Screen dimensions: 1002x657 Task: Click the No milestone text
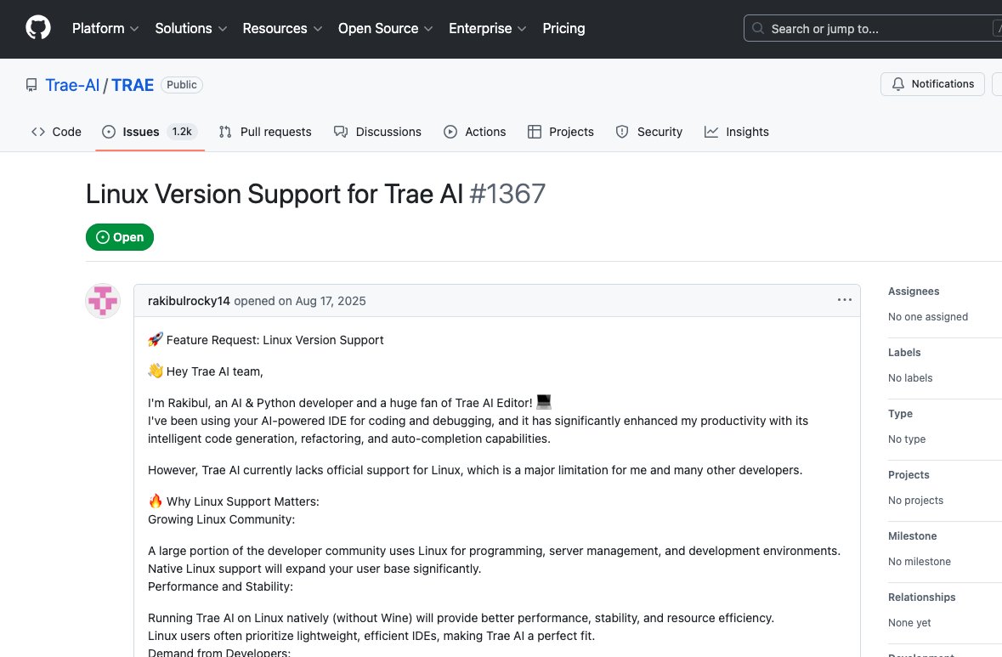point(920,562)
